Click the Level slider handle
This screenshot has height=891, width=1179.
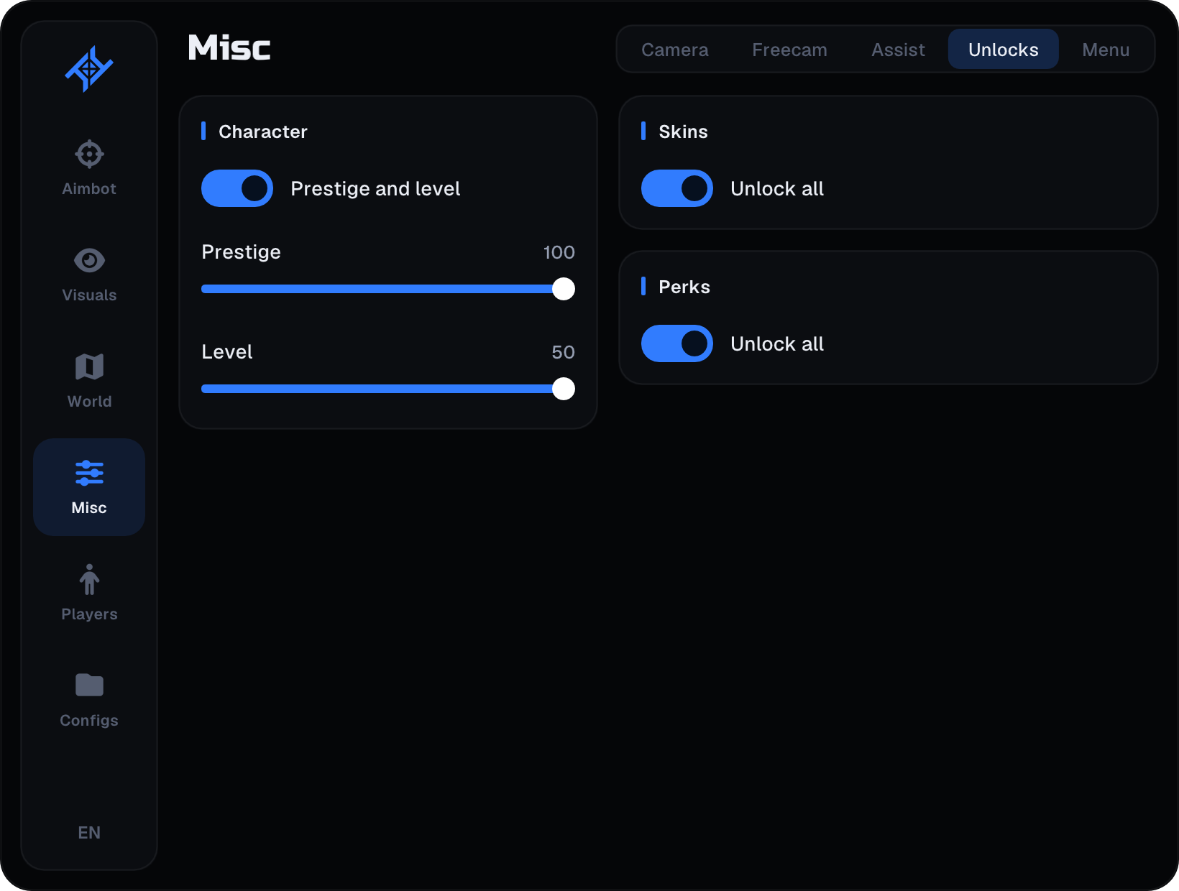click(564, 389)
